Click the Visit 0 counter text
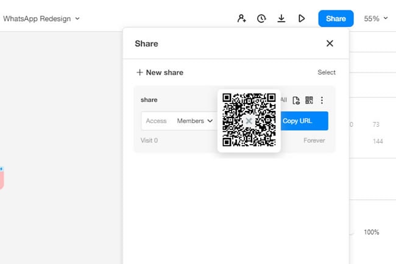The image size is (396, 264). pyautogui.click(x=149, y=140)
